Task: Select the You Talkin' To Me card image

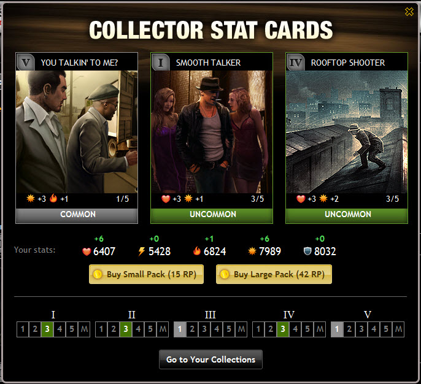Action: pos(77,132)
